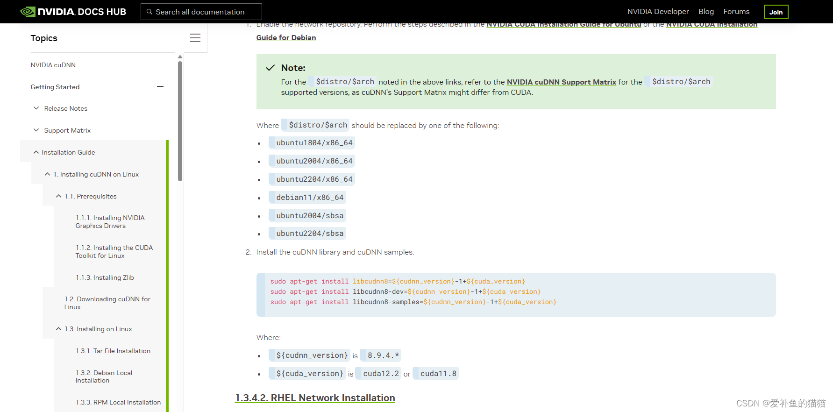Click the libcudnn8-dev install command line
Viewport: 833px width, 412px height.
[406, 291]
